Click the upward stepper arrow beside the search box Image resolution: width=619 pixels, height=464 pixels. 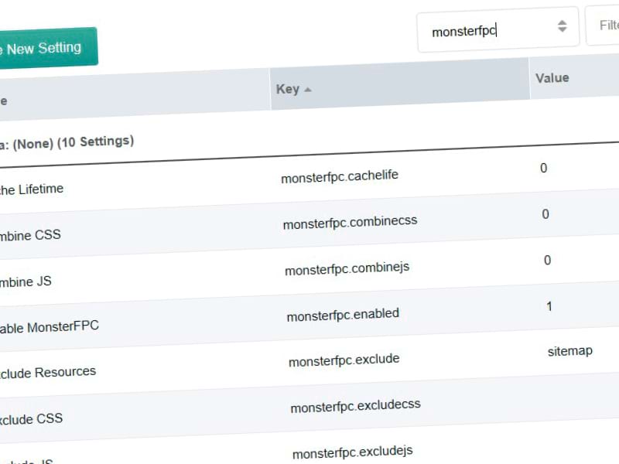(x=562, y=22)
